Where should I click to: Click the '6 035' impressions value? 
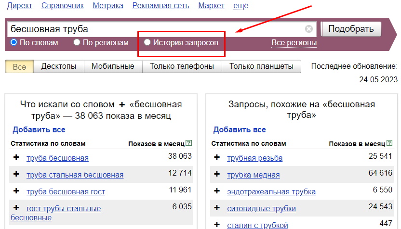pos(182,206)
